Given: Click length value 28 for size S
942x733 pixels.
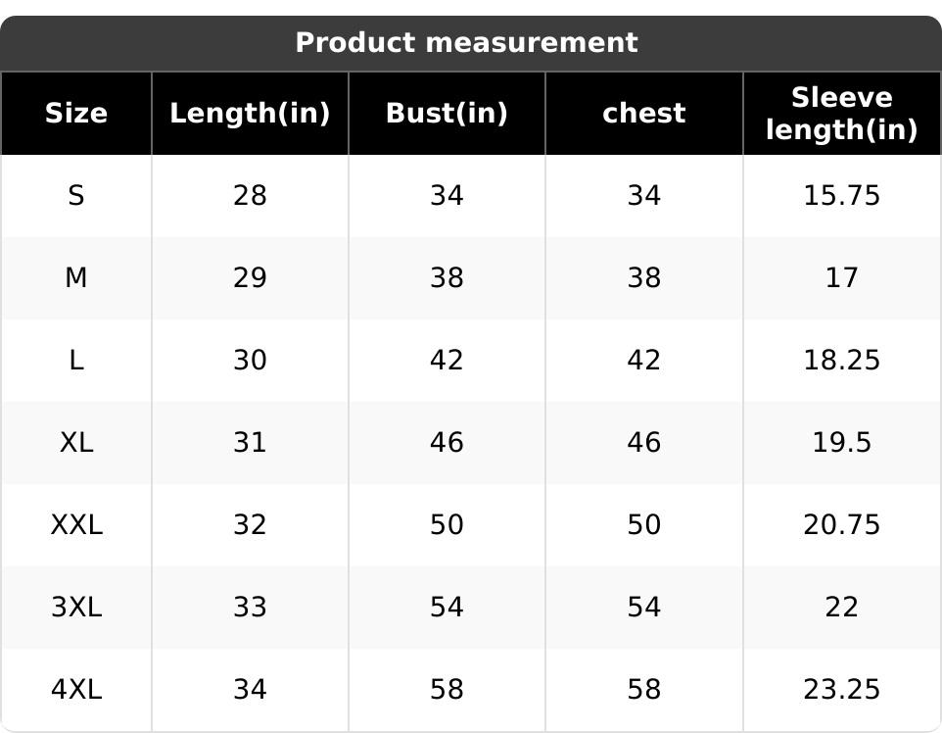Looking at the screenshot, I should (250, 196).
